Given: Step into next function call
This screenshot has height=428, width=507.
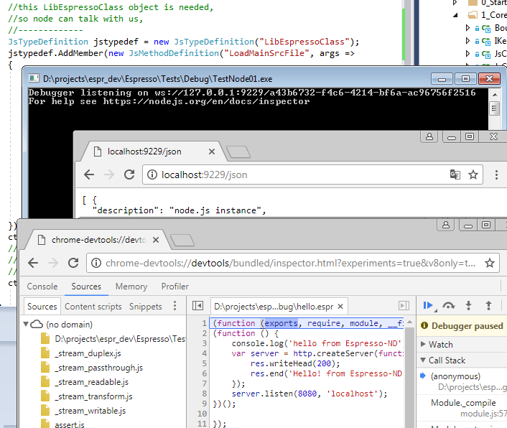Looking at the screenshot, I should coord(468,305).
